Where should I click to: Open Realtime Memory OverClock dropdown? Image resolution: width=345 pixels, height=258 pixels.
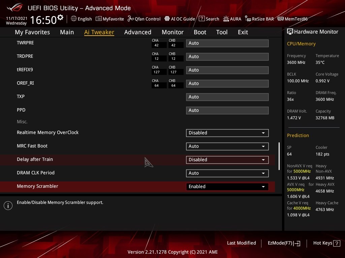(227, 133)
